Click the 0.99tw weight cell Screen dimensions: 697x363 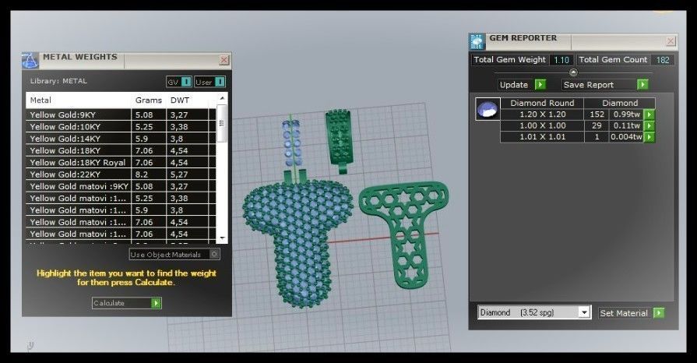(626, 115)
